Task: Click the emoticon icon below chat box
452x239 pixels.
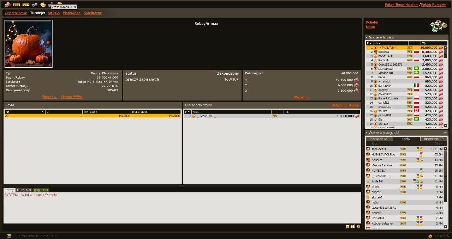Action: 358,226
